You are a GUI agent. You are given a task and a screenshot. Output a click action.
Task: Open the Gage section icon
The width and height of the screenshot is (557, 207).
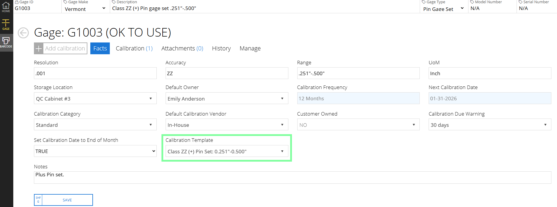pos(6,25)
